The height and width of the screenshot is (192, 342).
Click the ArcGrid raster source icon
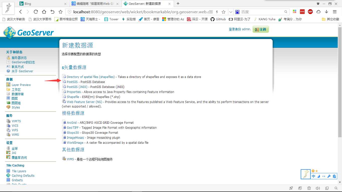[x=64, y=122]
